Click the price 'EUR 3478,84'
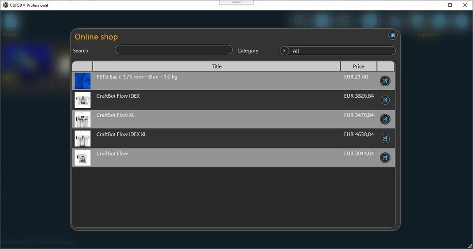The height and width of the screenshot is (249, 473). 359,115
